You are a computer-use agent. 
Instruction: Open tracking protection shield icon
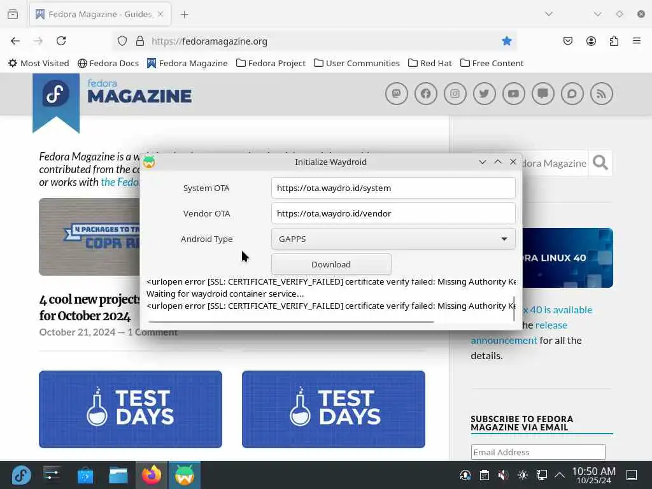click(122, 41)
